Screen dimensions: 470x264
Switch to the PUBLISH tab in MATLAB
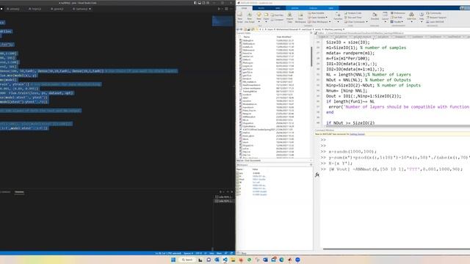(313, 8)
